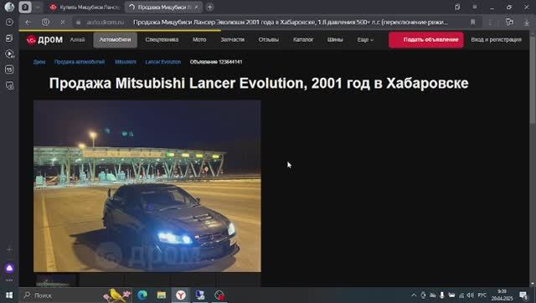The image size is (536, 303).
Task: Open a new browser tab
Action: 210,8
